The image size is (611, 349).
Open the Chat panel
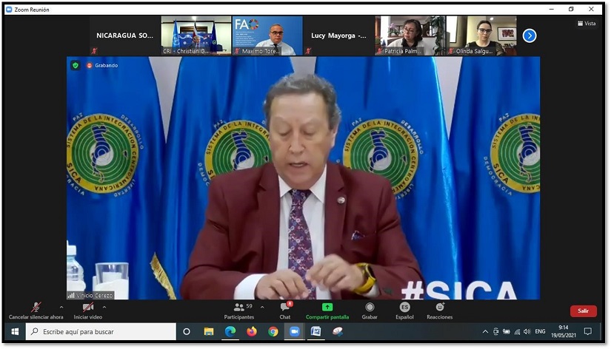[285, 311]
